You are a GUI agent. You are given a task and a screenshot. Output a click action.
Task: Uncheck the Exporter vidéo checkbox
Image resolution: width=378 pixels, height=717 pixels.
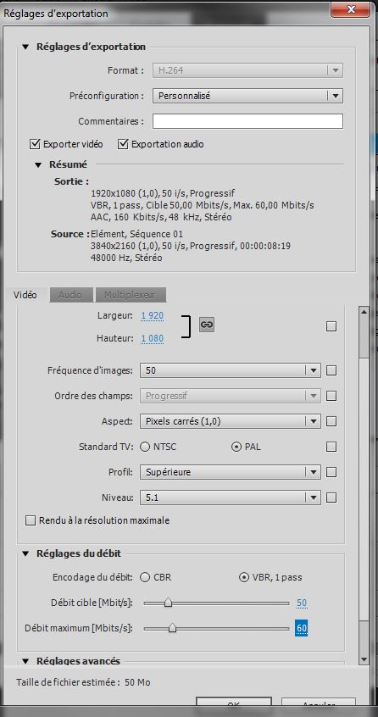click(x=35, y=144)
